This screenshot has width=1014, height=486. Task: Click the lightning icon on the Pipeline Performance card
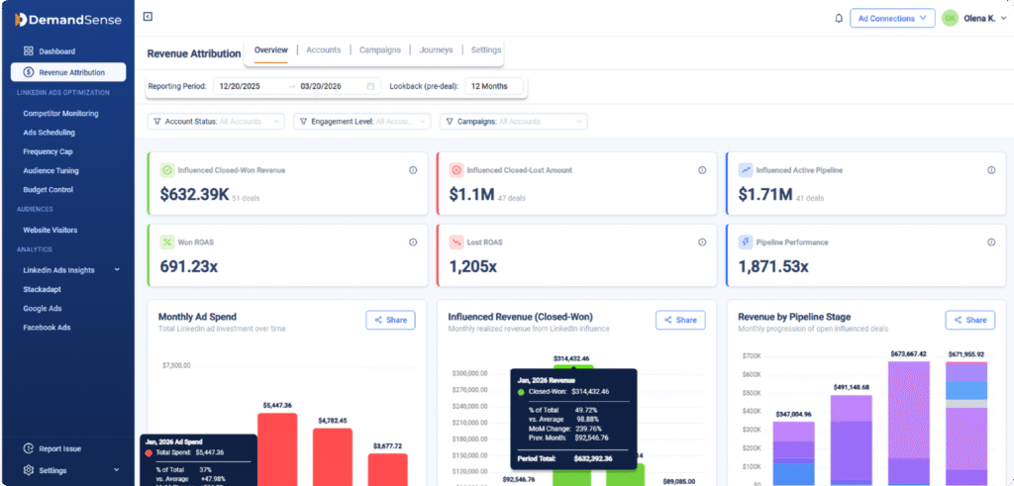746,243
